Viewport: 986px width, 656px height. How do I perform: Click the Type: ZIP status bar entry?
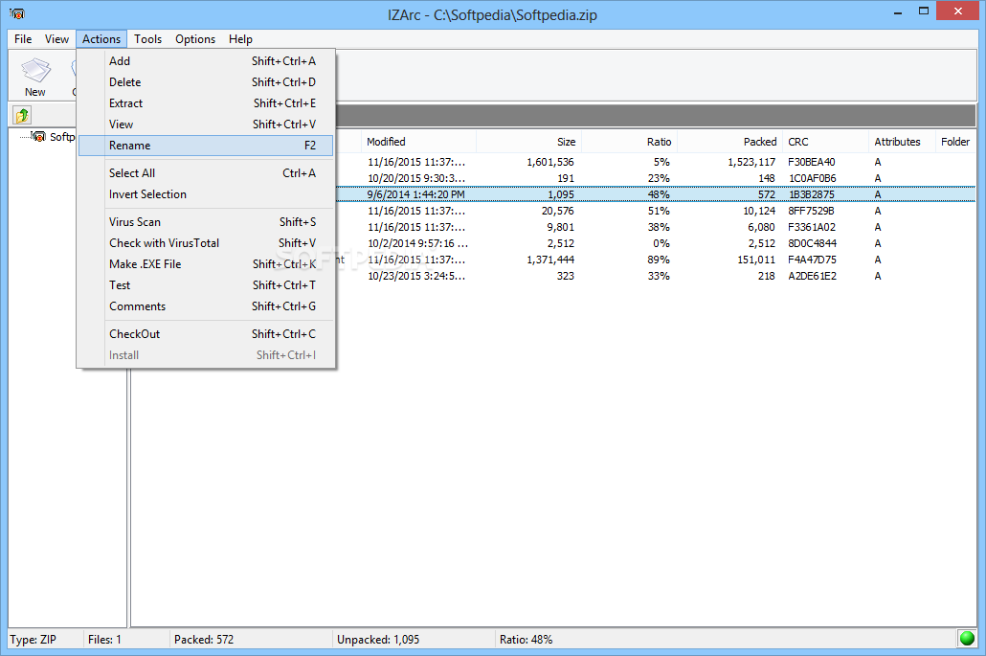[x=34, y=640]
